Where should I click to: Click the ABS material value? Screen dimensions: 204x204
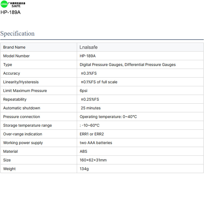[83, 151]
